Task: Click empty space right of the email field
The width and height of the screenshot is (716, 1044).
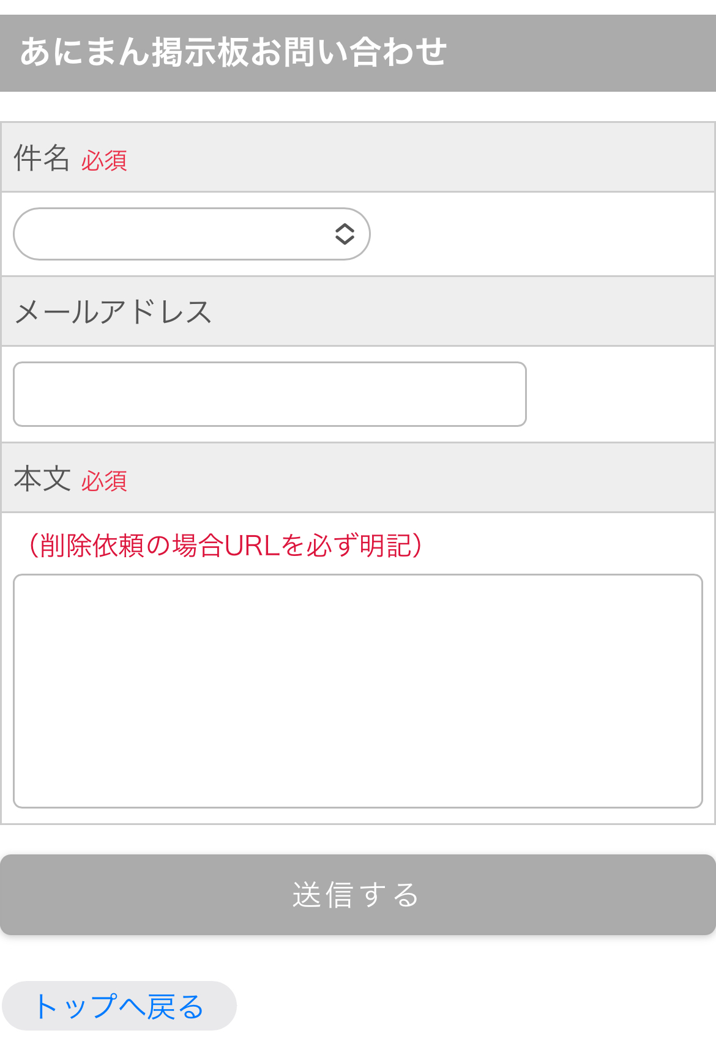Action: 618,394
